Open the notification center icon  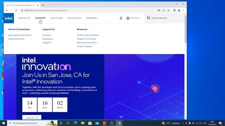pos(220,123)
